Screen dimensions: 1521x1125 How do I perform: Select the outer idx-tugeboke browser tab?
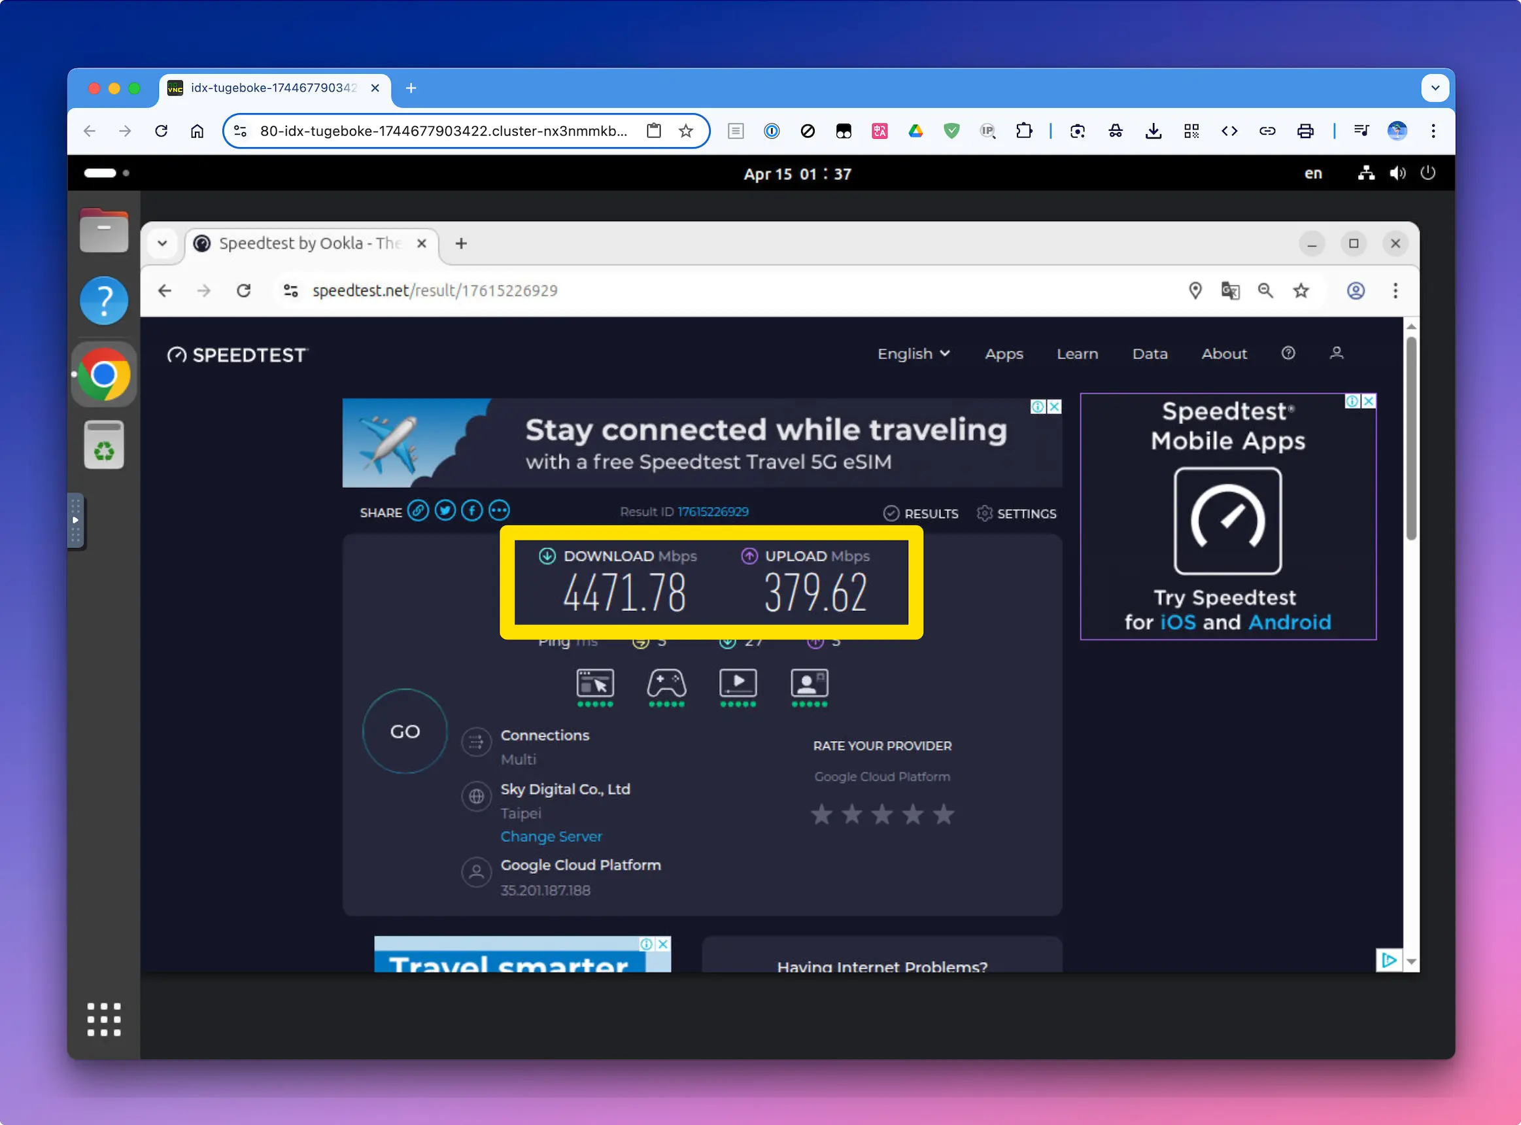[276, 88]
